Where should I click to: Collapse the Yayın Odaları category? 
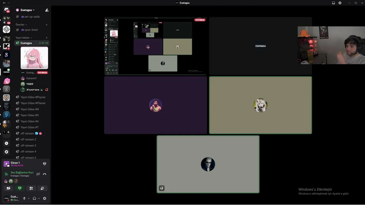tap(24, 38)
